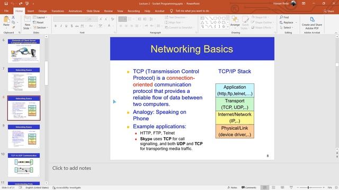Switch to the Acrobat tab
The image size is (339, 190).
point(159,11)
